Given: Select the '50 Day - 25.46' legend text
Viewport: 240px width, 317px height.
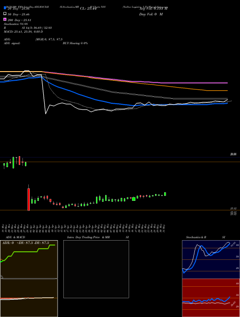Looking at the screenshot, I should pyautogui.click(x=19, y=14).
